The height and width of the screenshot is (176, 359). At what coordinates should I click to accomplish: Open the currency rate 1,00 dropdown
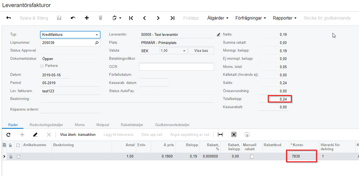click(x=184, y=51)
